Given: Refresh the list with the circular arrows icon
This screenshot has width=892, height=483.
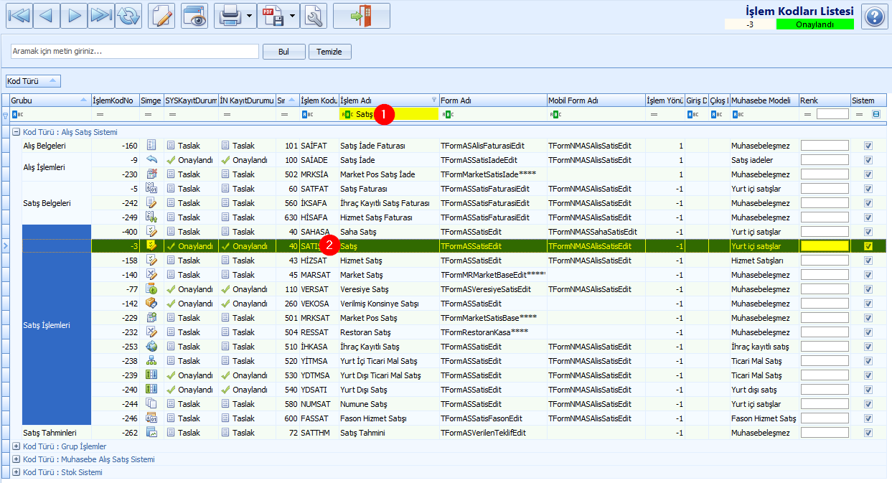Looking at the screenshot, I should click(x=129, y=16).
